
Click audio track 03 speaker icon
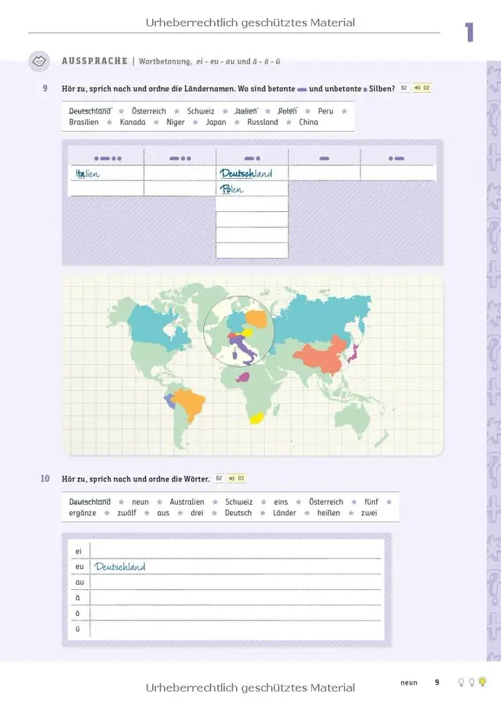pyautogui.click(x=232, y=478)
